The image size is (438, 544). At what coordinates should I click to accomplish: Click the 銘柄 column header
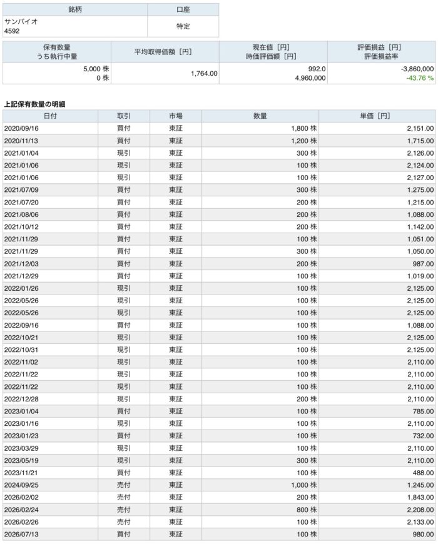pyautogui.click(x=75, y=10)
